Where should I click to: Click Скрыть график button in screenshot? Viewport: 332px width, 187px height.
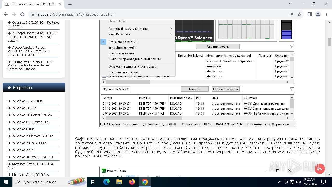point(218,46)
